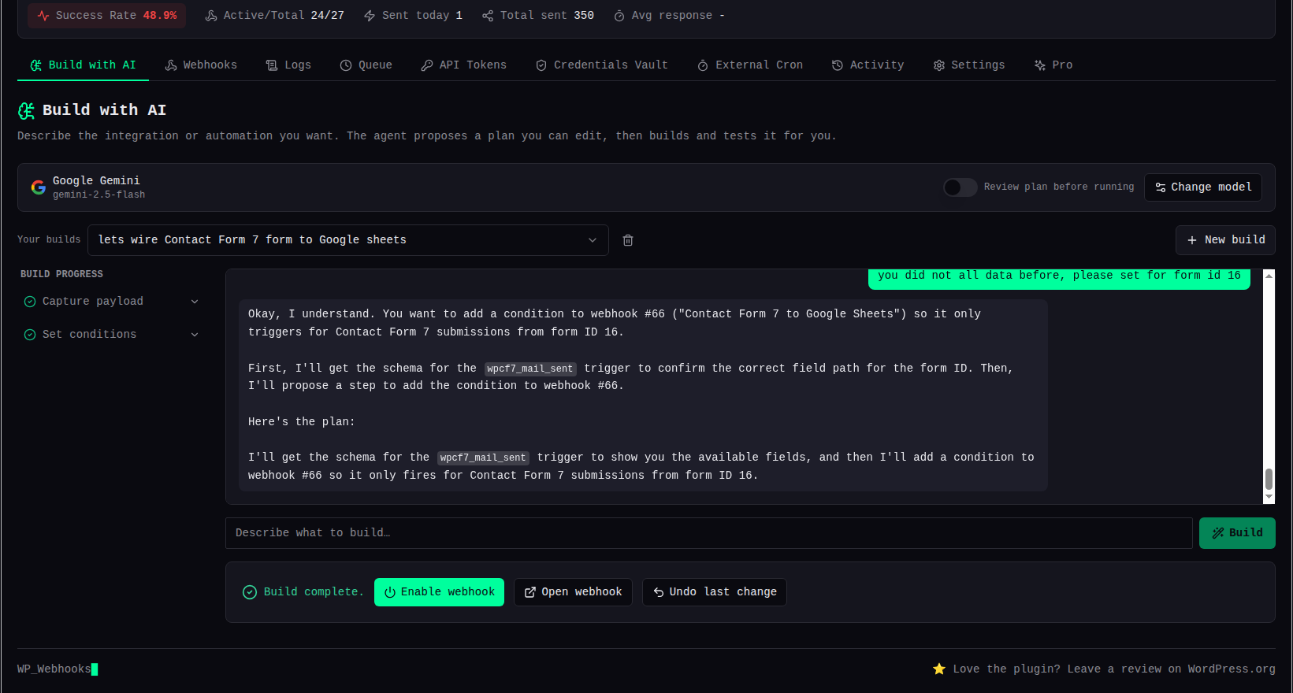Click Open webhook button
The width and height of the screenshot is (1293, 693).
click(x=573, y=592)
